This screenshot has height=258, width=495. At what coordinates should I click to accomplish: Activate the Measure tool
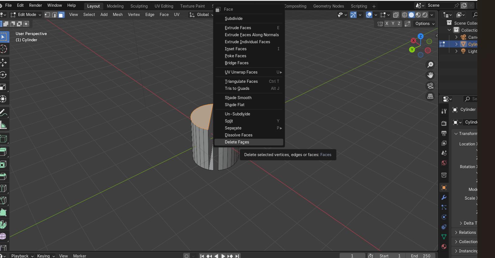click(x=3, y=125)
